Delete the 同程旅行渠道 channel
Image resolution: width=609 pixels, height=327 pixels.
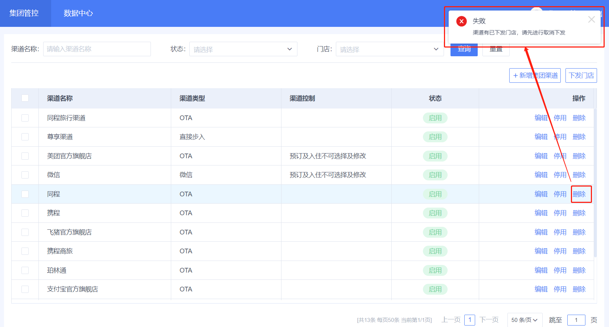[x=579, y=118]
